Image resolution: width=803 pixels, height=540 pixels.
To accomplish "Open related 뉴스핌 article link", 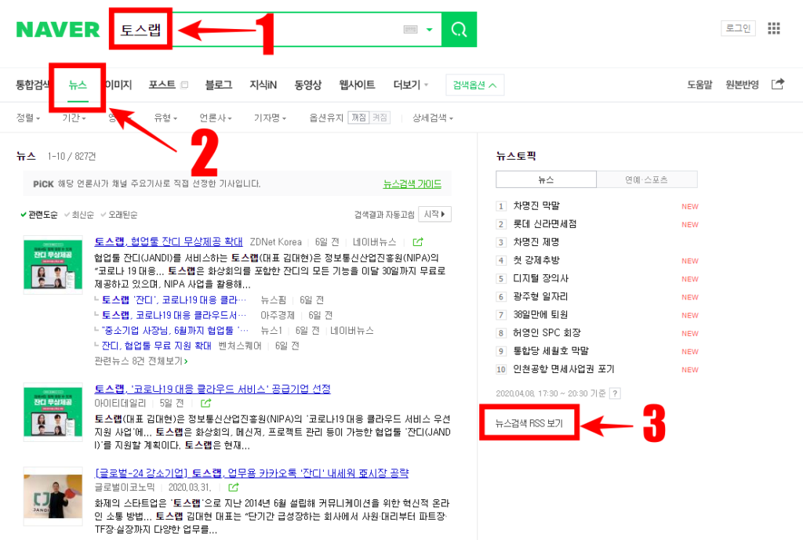I will 174,300.
